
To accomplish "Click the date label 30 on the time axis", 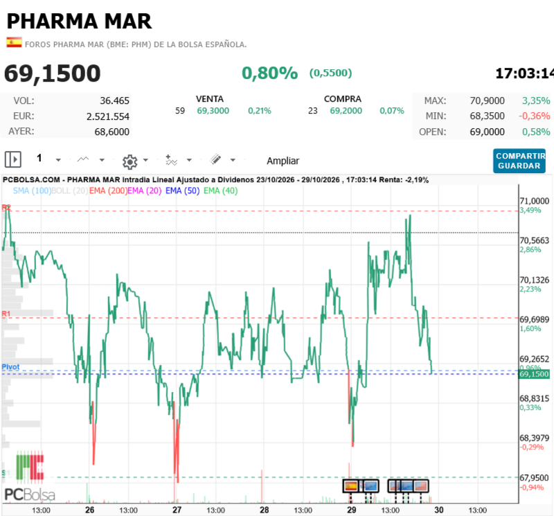I will pyautogui.click(x=439, y=510).
